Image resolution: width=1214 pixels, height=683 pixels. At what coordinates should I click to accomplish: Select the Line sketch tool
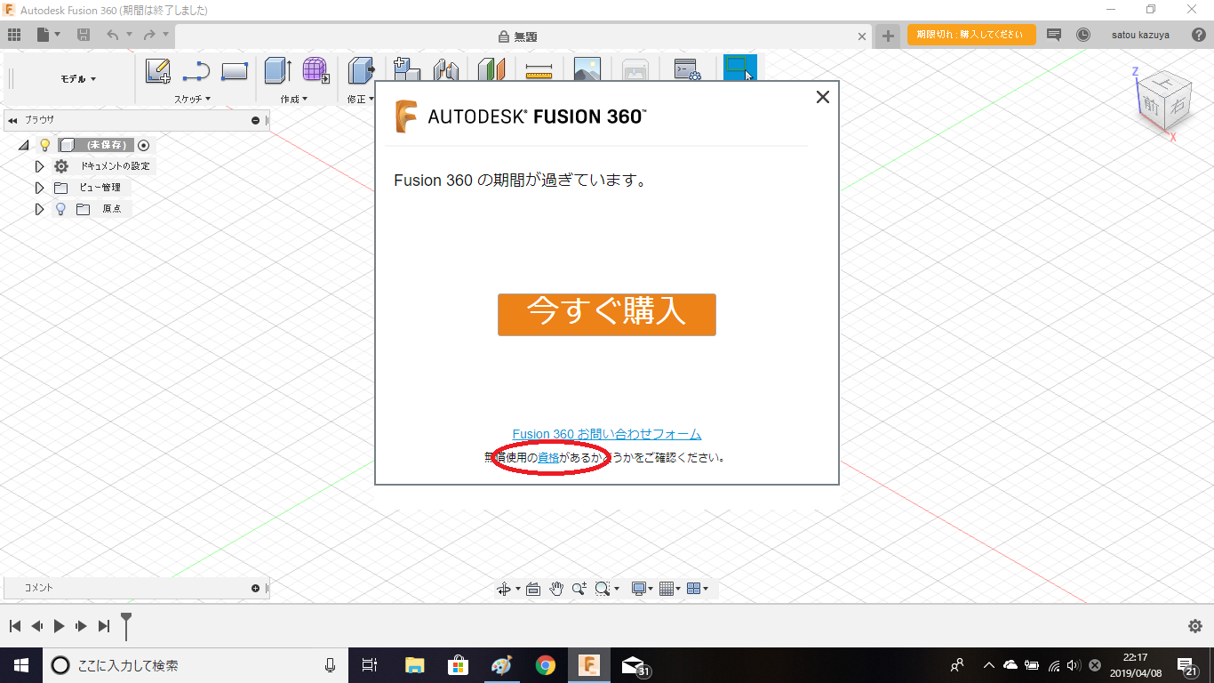point(196,71)
